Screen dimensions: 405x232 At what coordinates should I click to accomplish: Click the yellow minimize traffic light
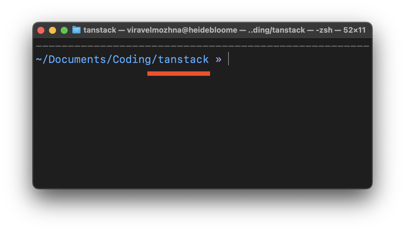(x=53, y=30)
